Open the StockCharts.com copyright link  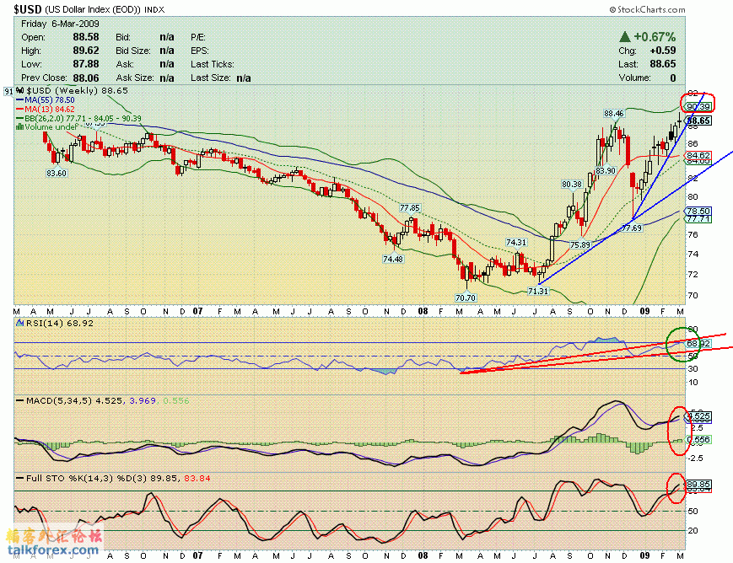(x=648, y=9)
